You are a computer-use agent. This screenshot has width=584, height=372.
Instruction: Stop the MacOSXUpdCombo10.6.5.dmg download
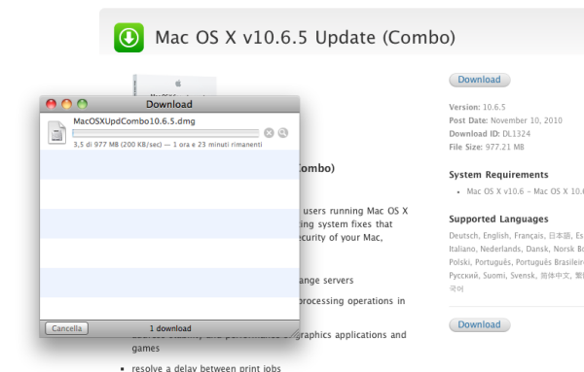(x=269, y=133)
